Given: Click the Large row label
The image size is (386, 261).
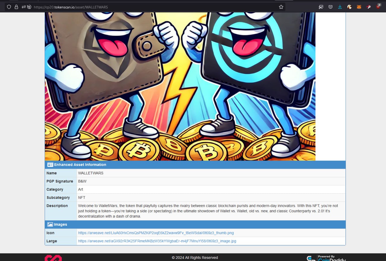Looking at the screenshot, I should (x=52, y=241).
